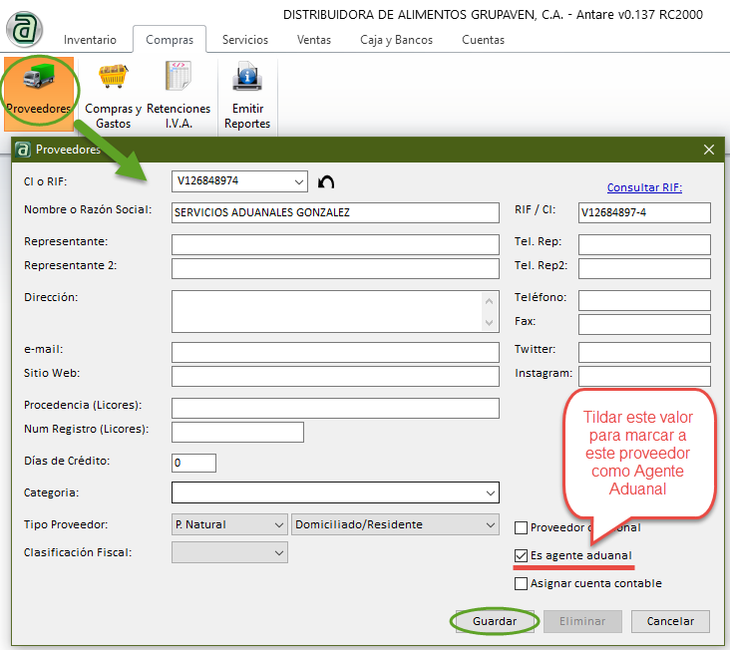Follow the Consultar RIF link
This screenshot has width=730, height=650.
tap(644, 187)
